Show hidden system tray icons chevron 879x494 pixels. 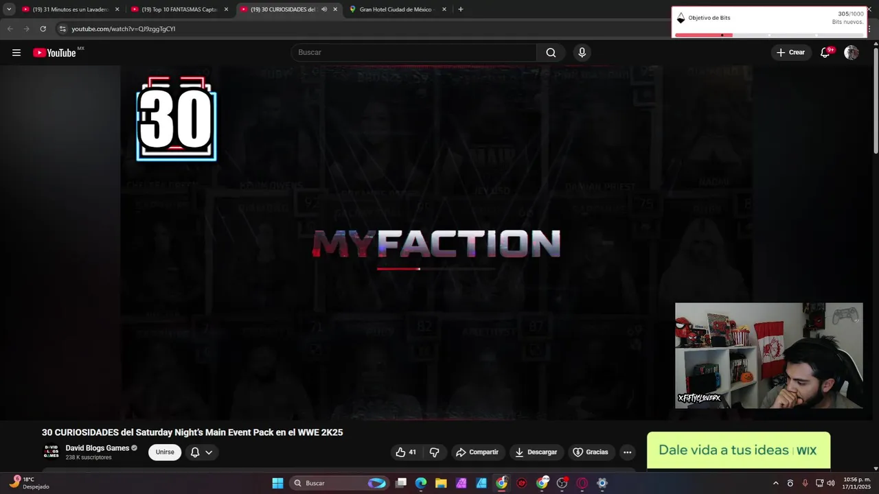775,483
